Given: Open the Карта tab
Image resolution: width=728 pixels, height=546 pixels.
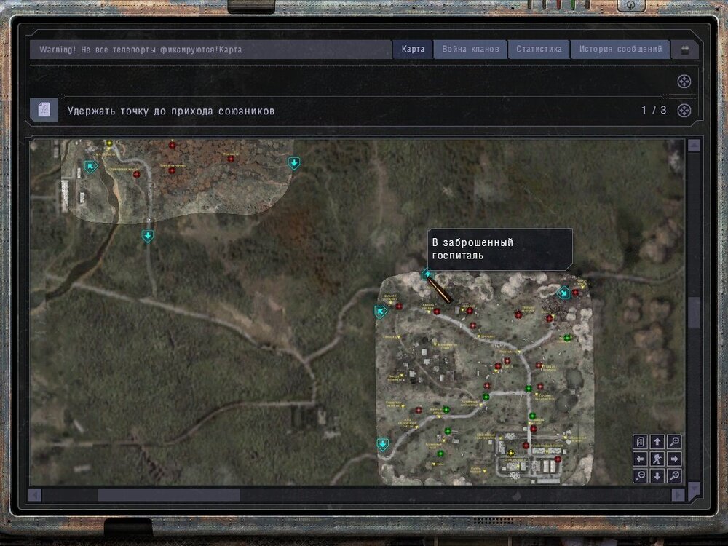Looking at the screenshot, I should coord(413,50).
